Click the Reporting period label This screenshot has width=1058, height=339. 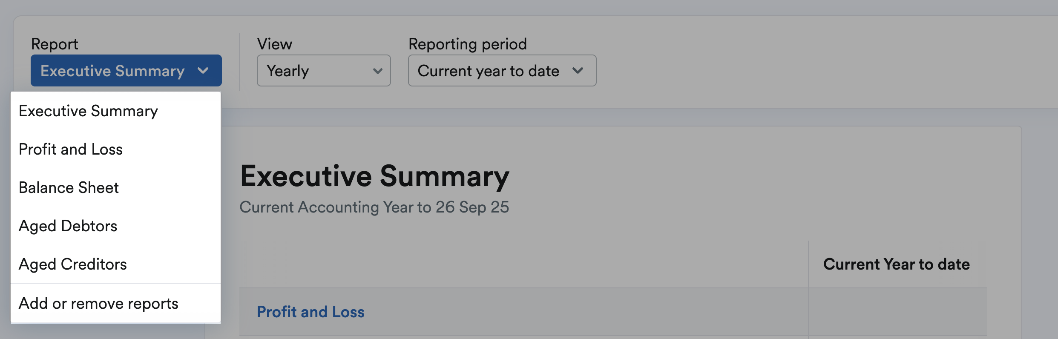click(467, 43)
